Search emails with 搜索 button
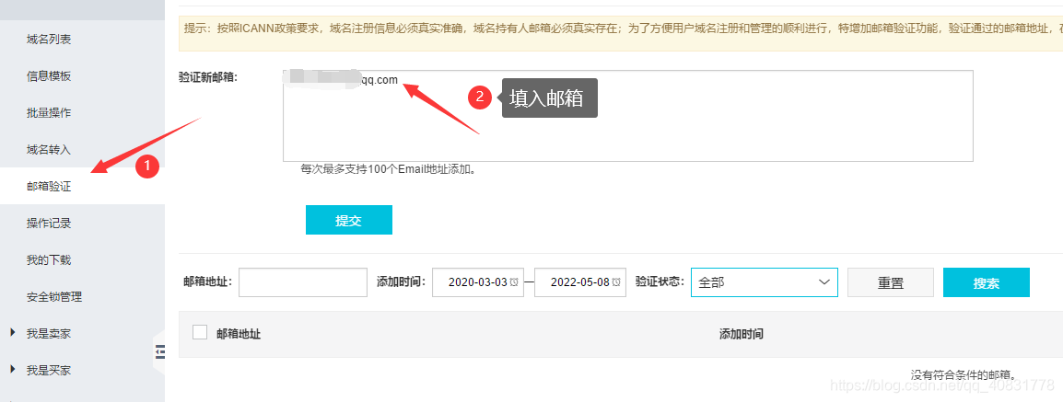The image size is (1063, 402). (x=986, y=283)
